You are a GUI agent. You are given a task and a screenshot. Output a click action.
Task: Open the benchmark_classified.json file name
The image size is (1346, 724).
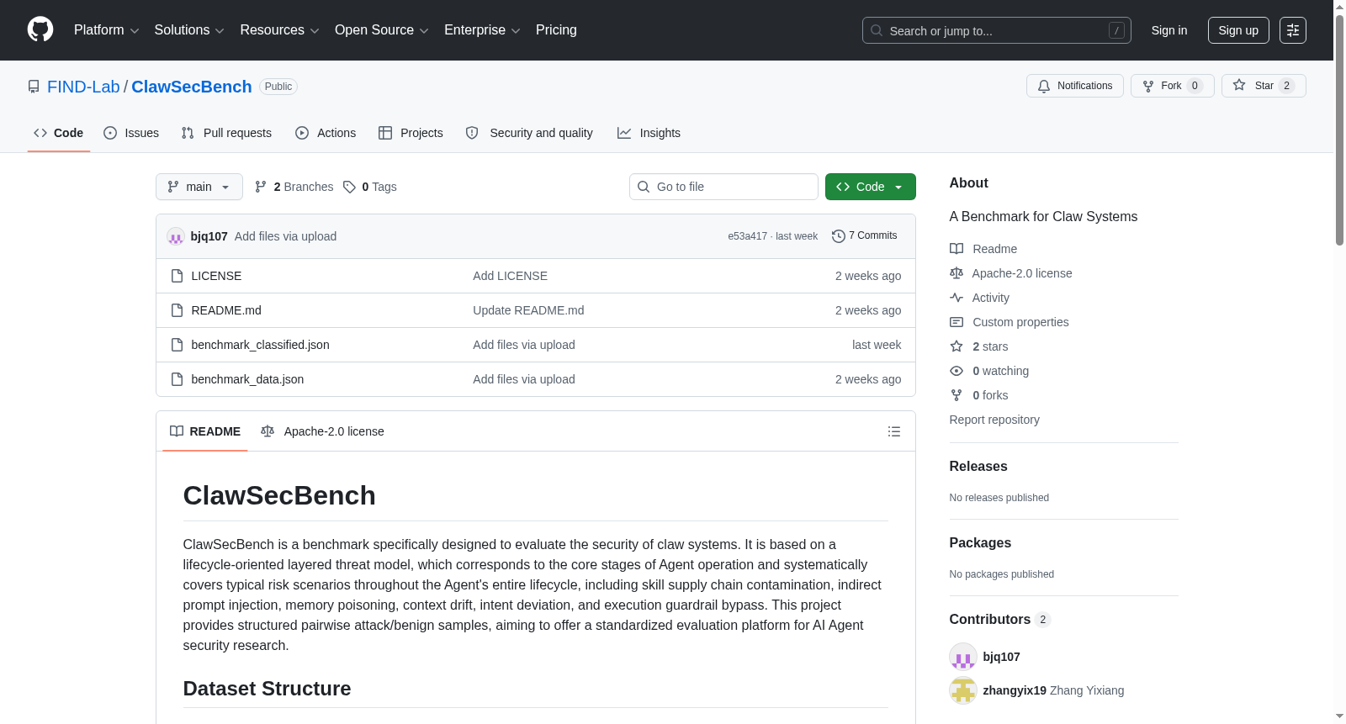(260, 345)
